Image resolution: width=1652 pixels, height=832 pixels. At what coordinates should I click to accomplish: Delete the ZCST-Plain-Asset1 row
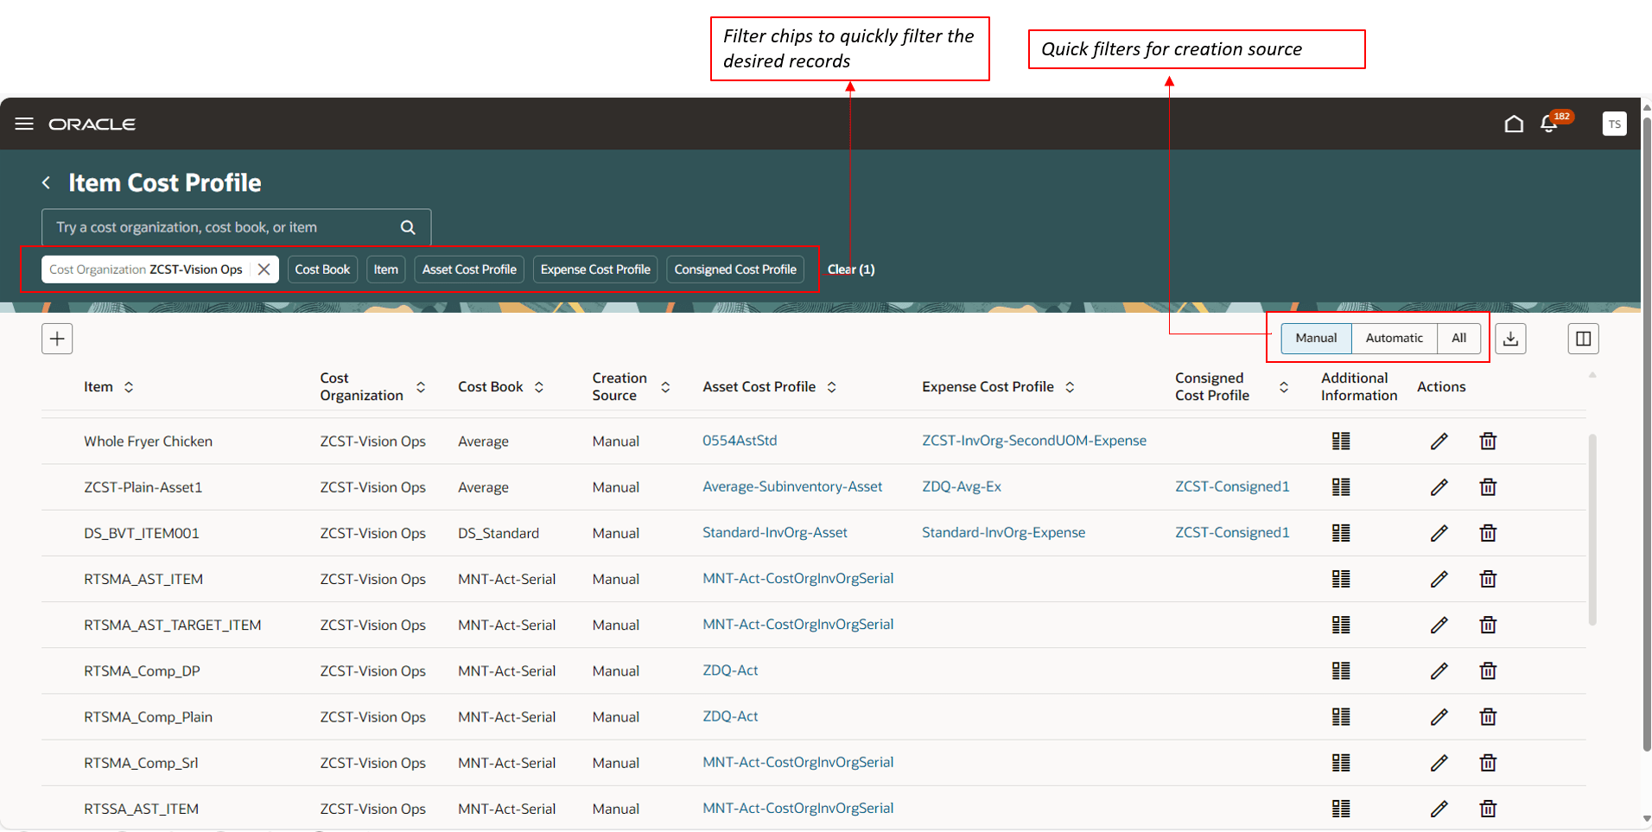tap(1487, 487)
